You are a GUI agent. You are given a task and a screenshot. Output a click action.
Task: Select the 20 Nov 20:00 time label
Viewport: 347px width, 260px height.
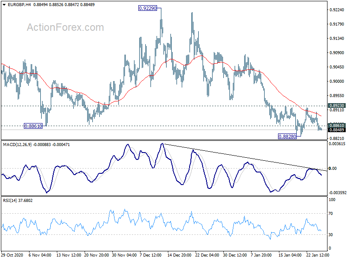pos(96,255)
